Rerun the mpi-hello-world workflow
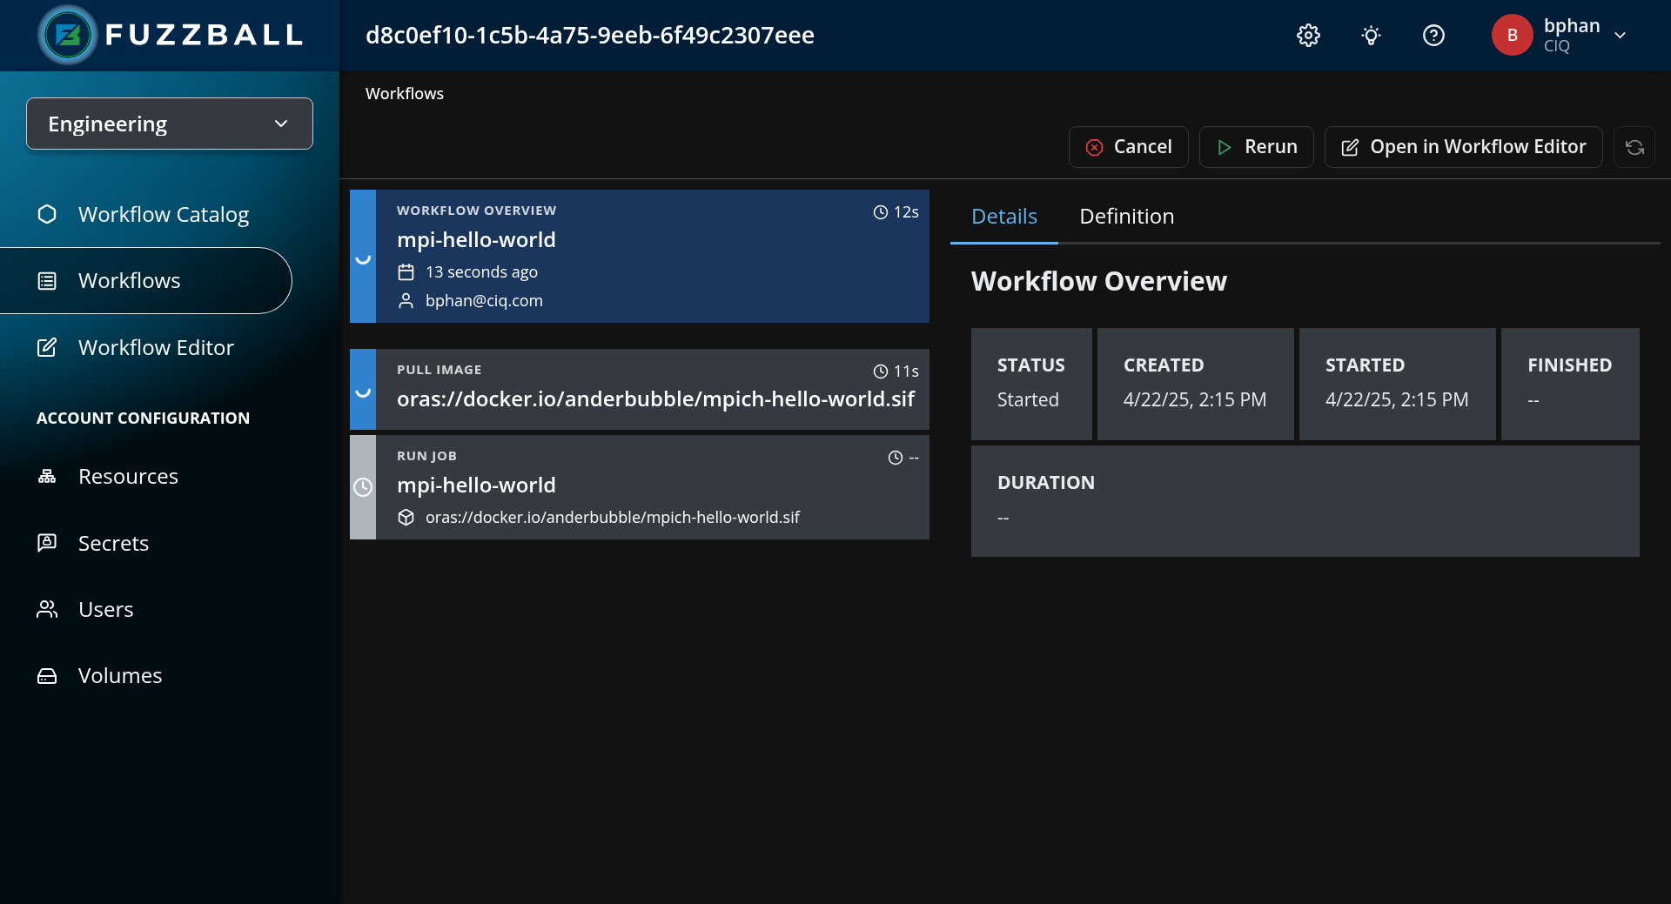The width and height of the screenshot is (1671, 904). pos(1256,147)
